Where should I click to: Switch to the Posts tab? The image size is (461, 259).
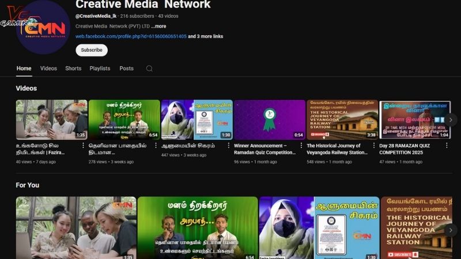pos(126,68)
